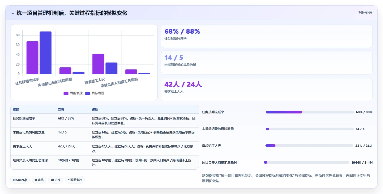383x194 pixels.
Task: Click the 42人 / 24人 table cell
Action: click(x=66, y=146)
